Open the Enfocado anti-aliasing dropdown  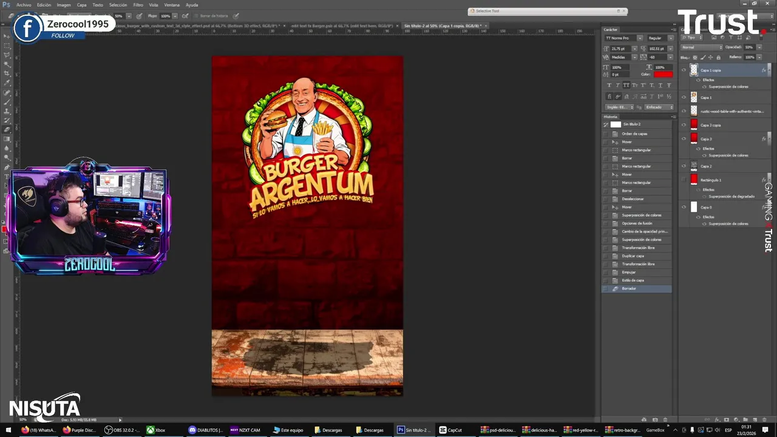659,107
